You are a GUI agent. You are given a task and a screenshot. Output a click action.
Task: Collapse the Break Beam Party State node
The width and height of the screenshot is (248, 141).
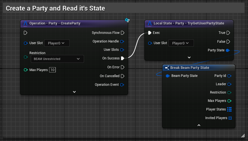click(x=199, y=125)
